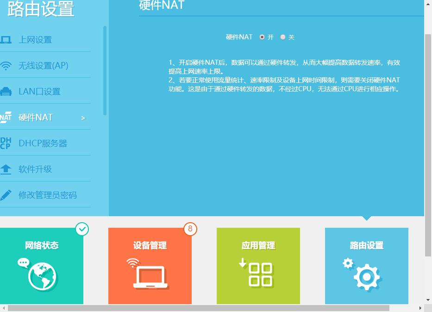Disable 硬件NAT by selecting the 关 radio button
This screenshot has height=312, width=432.
(x=282, y=37)
